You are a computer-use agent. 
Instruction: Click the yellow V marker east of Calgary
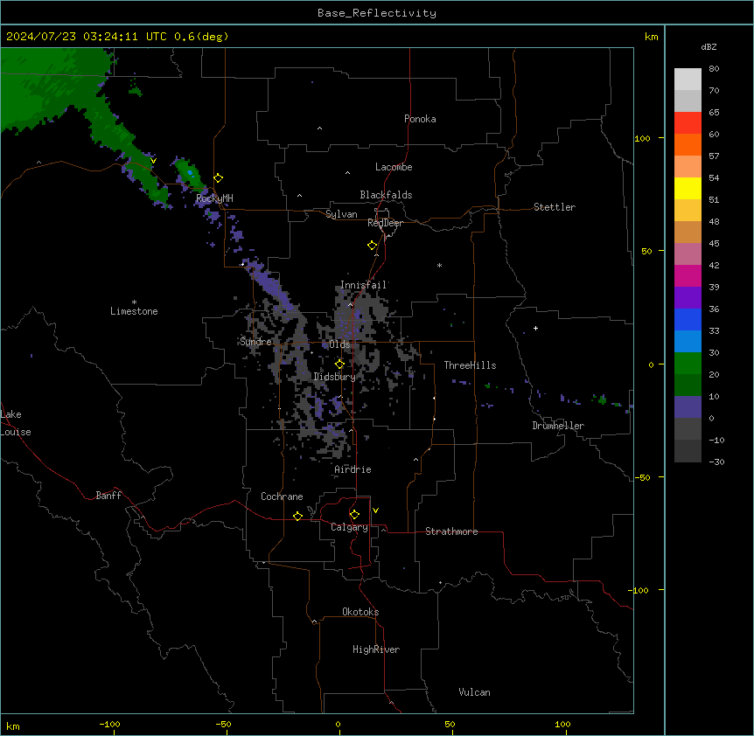(375, 510)
